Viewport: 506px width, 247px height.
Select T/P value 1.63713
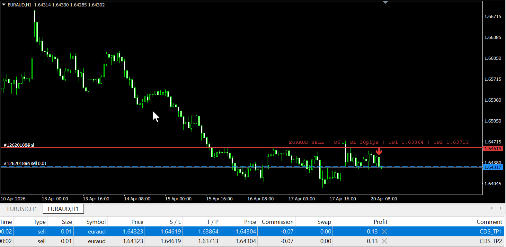[x=208, y=241]
